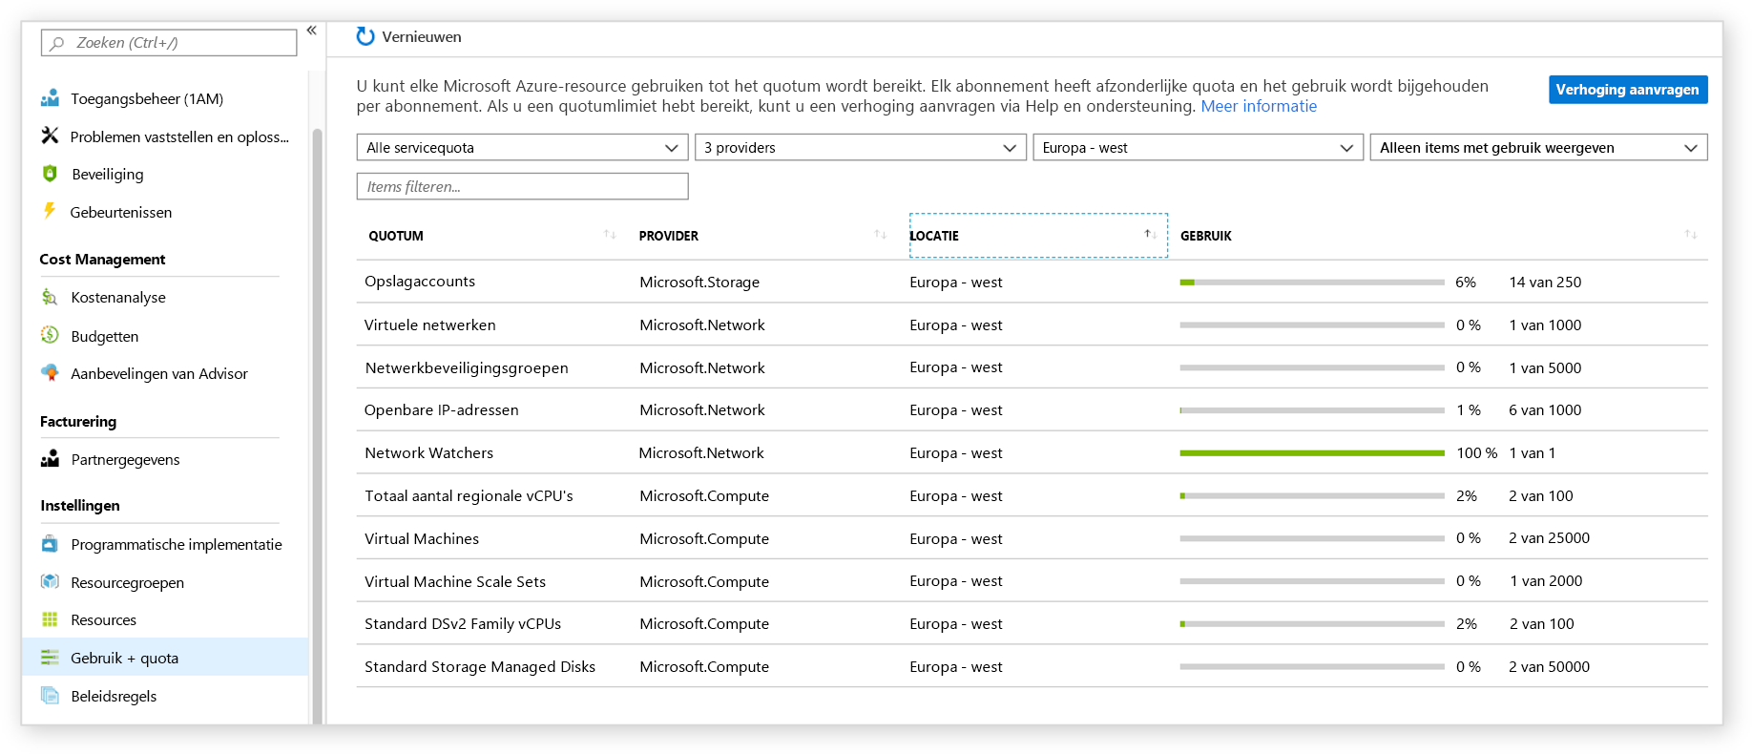
Task: Click the Gebruik + quota icon
Action: [x=50, y=658]
